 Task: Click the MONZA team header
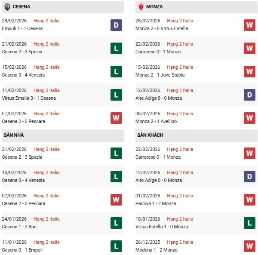coord(154,7)
